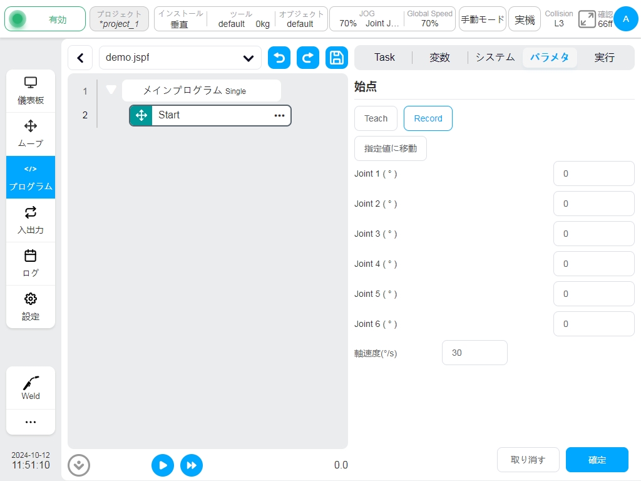Image resolution: width=641 pixels, height=481 pixels.
Task: Go back with the left chevron
Action: coord(81,58)
